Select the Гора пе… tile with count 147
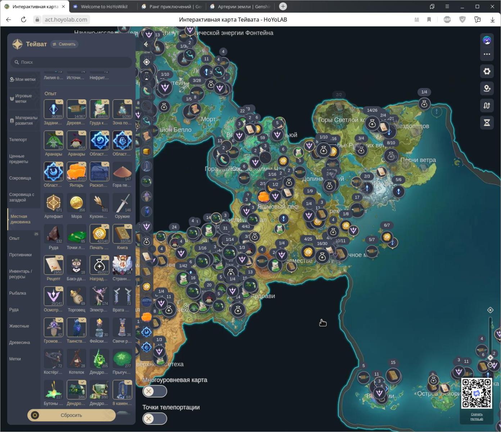This screenshot has width=501, height=432. point(122,172)
